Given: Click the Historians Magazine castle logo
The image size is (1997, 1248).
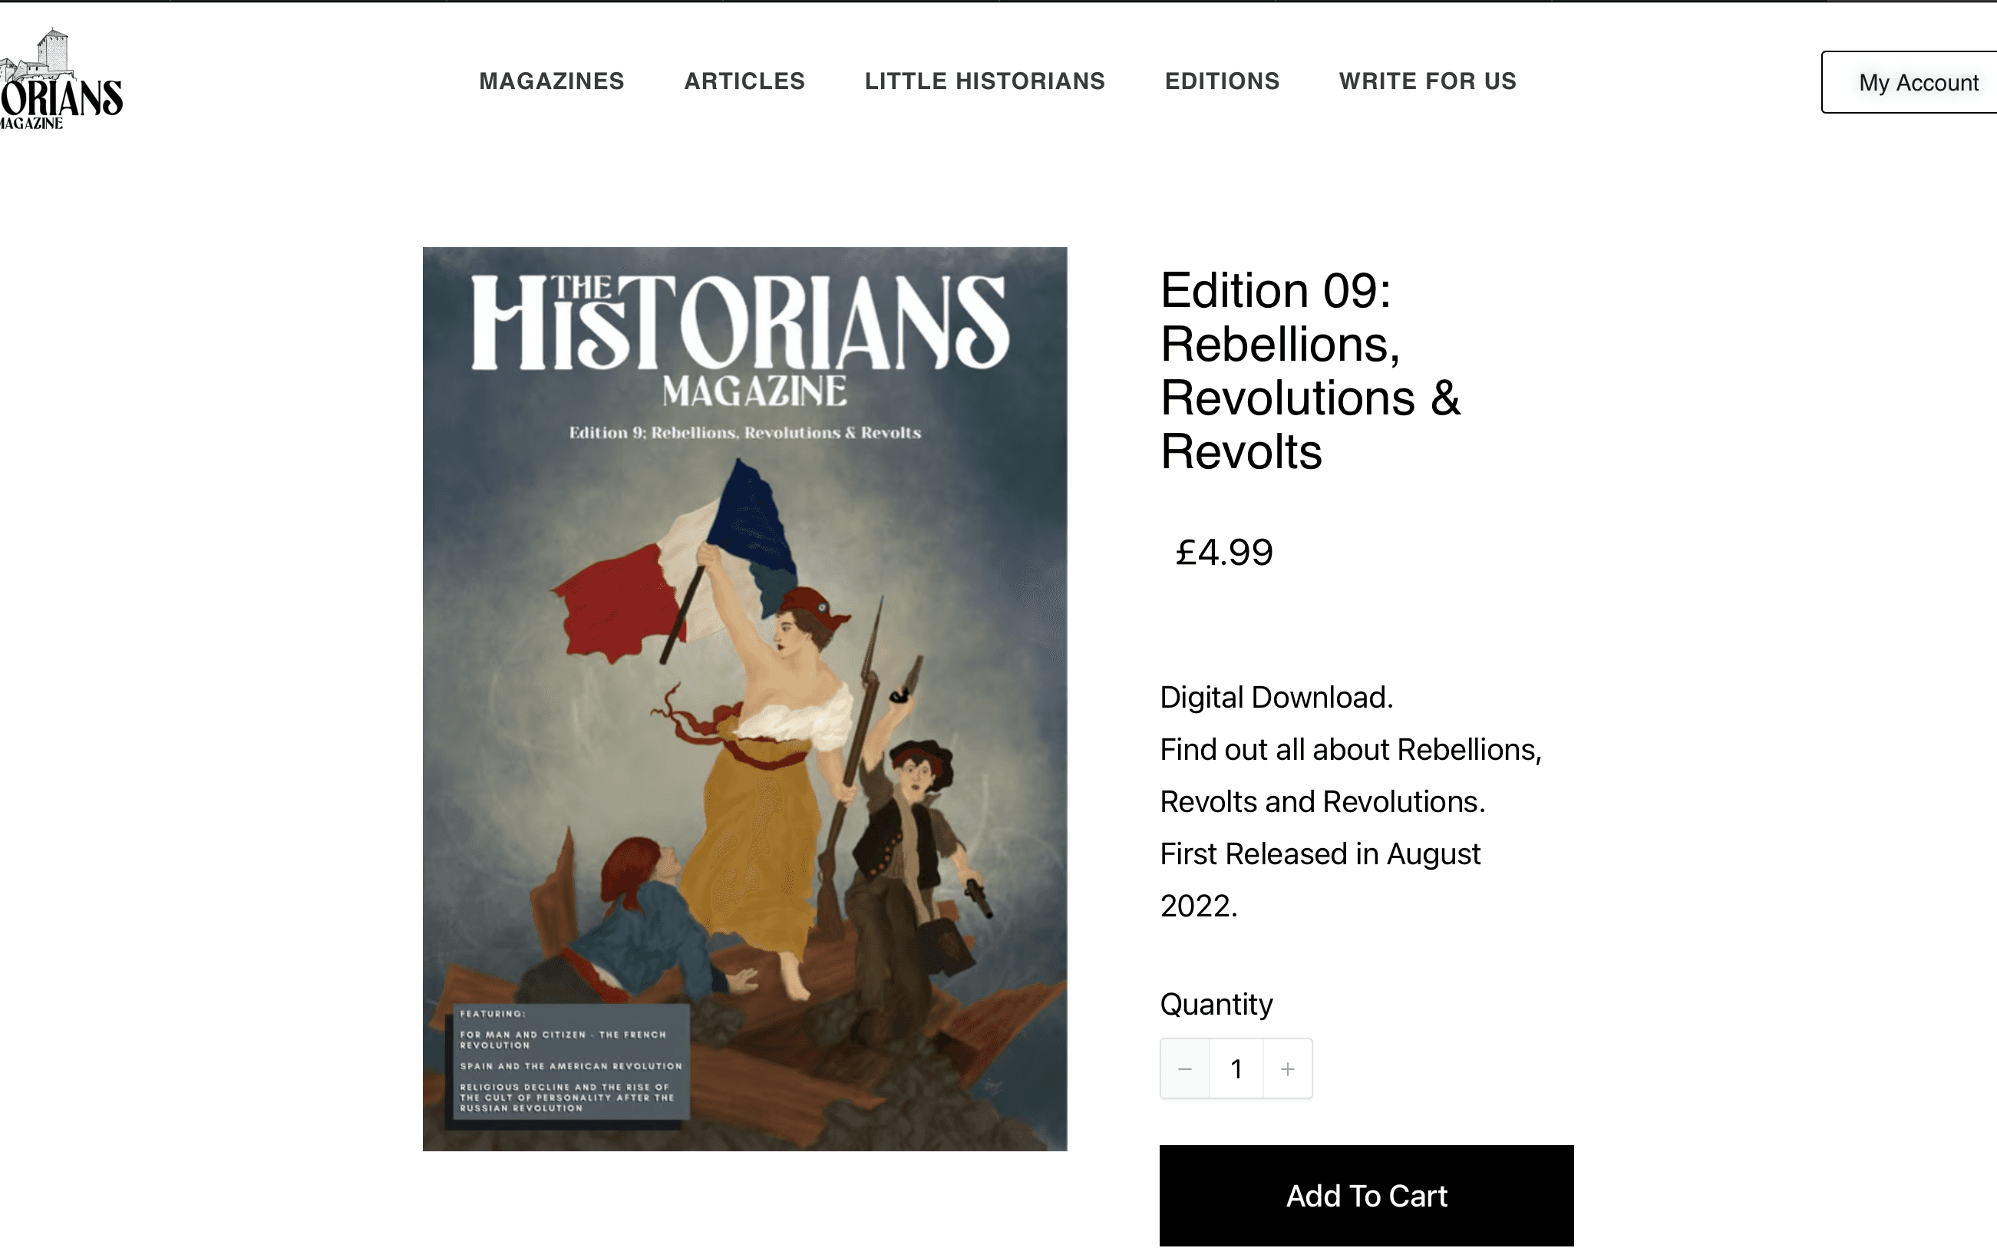Looking at the screenshot, I should [x=61, y=79].
